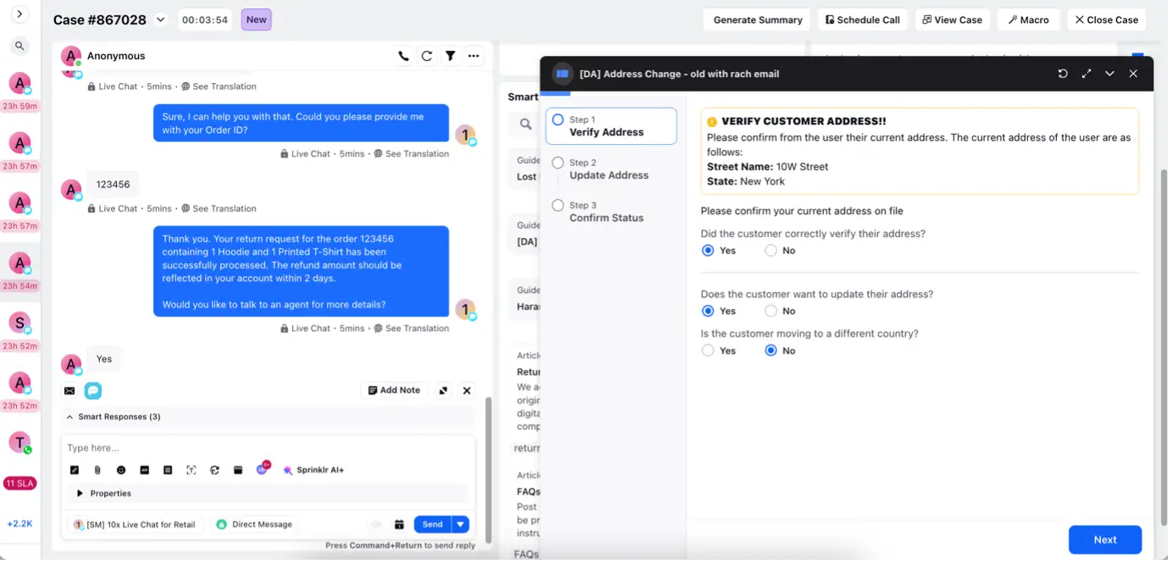The height and width of the screenshot is (564, 1172).
Task: Open the conversation filter icon
Action: point(450,56)
